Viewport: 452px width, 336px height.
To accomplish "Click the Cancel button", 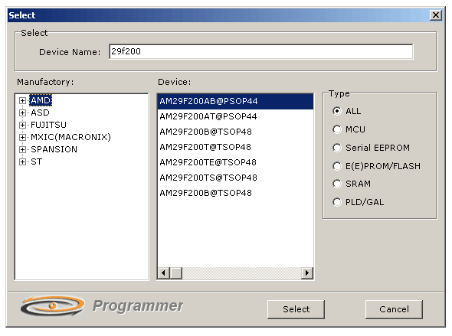I will tap(394, 309).
